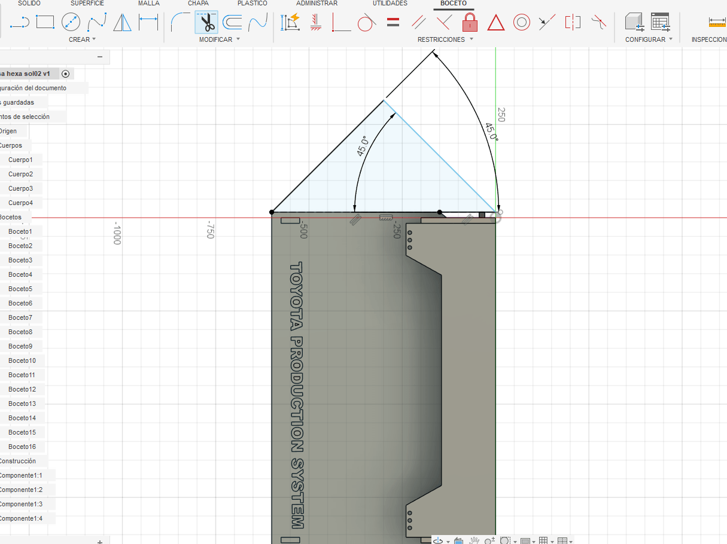The image size is (727, 544).
Task: Select Componente1:4 in the browser tree
Action: (21, 518)
